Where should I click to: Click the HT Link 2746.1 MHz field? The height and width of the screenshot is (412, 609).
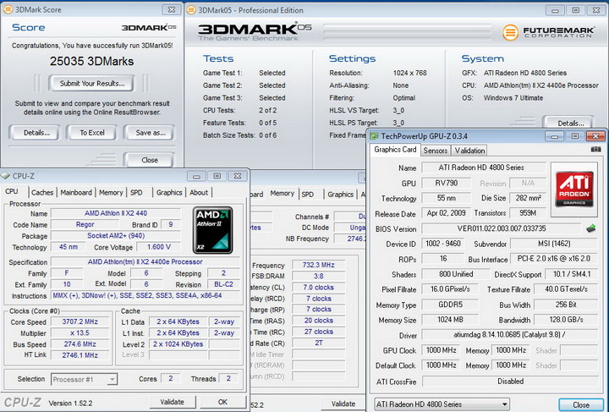coord(80,355)
